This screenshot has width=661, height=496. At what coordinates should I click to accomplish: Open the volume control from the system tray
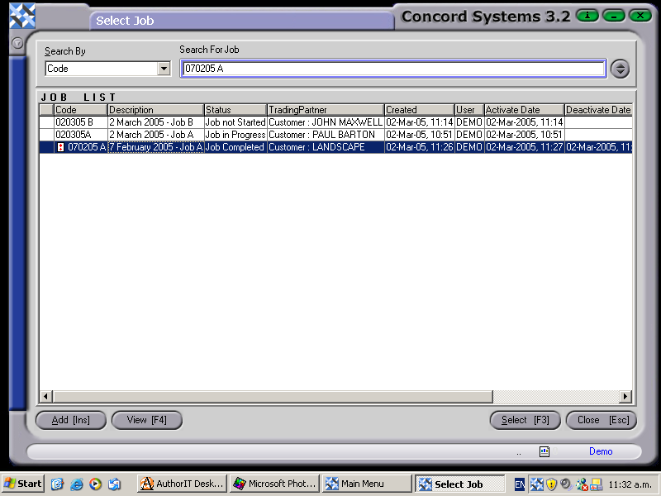tap(565, 483)
